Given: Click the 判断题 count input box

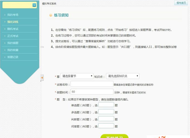Looking at the screenshot, I should [106, 119].
